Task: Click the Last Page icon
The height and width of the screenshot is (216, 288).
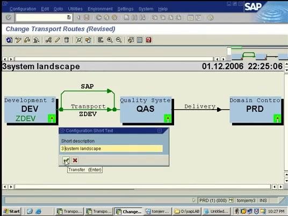Action: [x=178, y=18]
